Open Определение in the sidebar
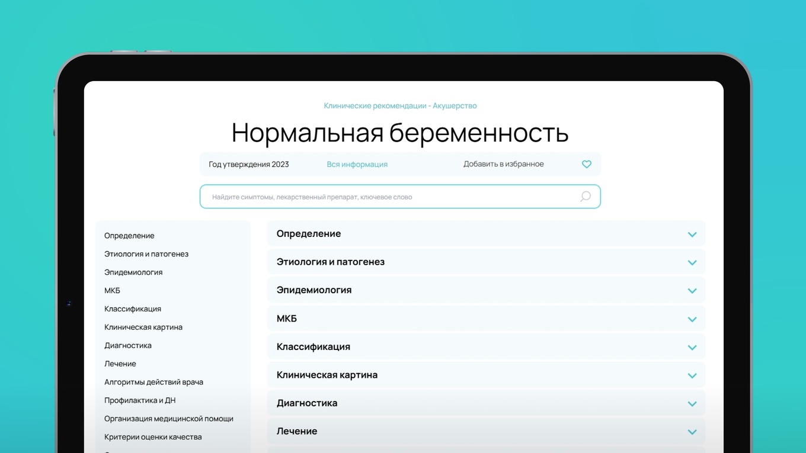Image resolution: width=806 pixels, height=453 pixels. 129,236
